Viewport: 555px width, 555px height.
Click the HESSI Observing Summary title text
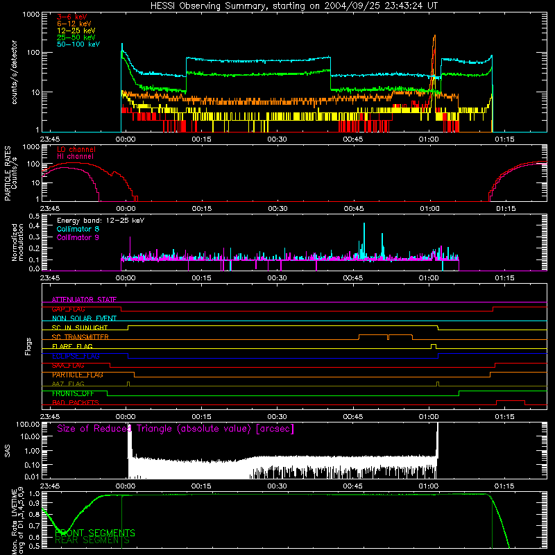tap(293, 6)
